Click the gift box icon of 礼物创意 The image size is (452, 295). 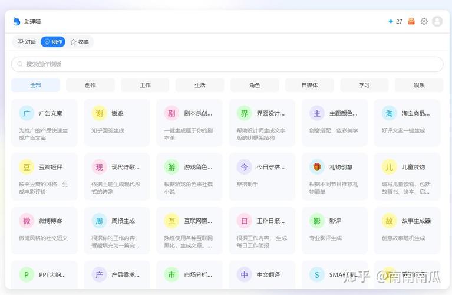pyautogui.click(x=317, y=167)
